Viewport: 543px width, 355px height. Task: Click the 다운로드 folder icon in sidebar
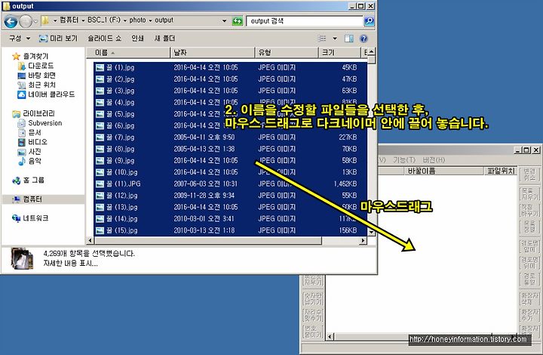point(21,66)
